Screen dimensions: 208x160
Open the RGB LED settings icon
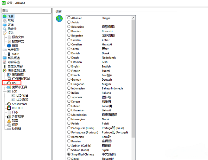(9, 108)
